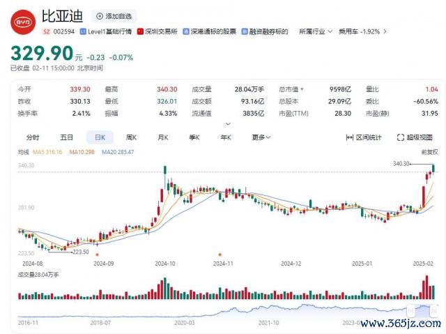Add BYD to watchlist with 添加自选
Screen dimensions: 446x334
coord(114,17)
